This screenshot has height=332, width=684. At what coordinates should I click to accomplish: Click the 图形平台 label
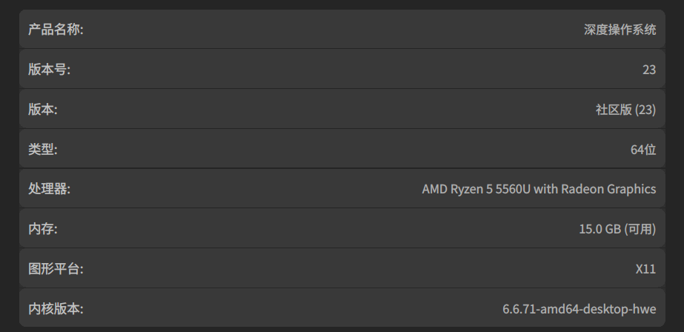[56, 269]
